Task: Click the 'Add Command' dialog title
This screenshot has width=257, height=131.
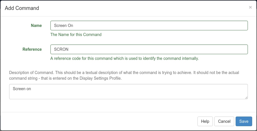Action: pos(22,8)
